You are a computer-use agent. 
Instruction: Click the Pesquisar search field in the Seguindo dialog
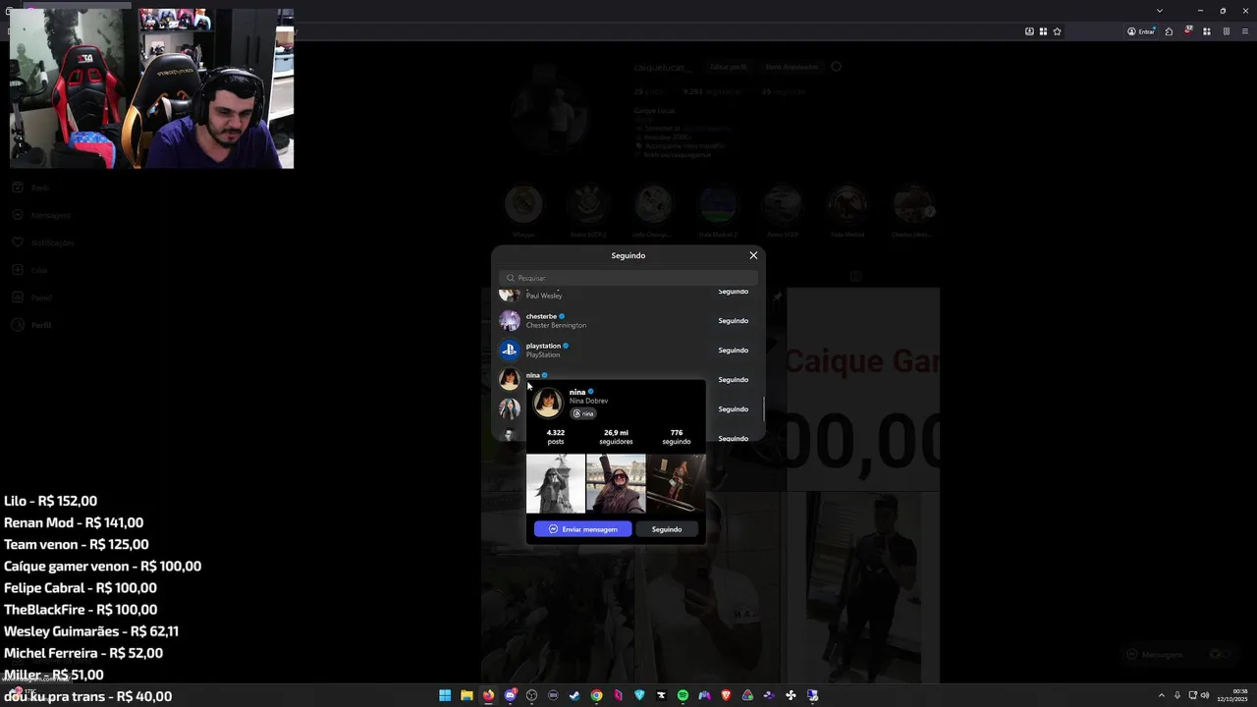point(628,278)
